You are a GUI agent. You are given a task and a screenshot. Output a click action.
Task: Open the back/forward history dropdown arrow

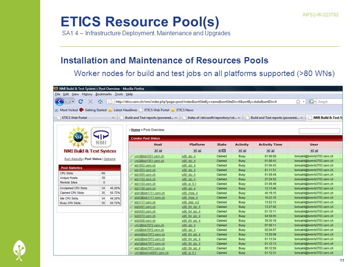coord(73,102)
